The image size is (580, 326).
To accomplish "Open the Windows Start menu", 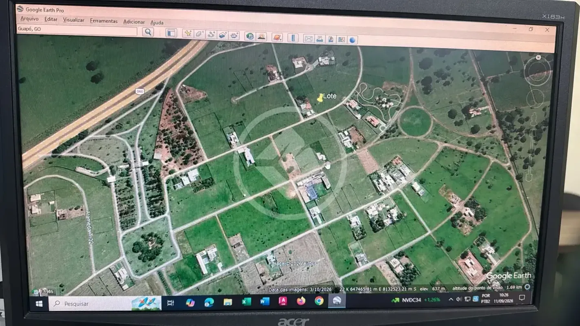I will (39, 304).
